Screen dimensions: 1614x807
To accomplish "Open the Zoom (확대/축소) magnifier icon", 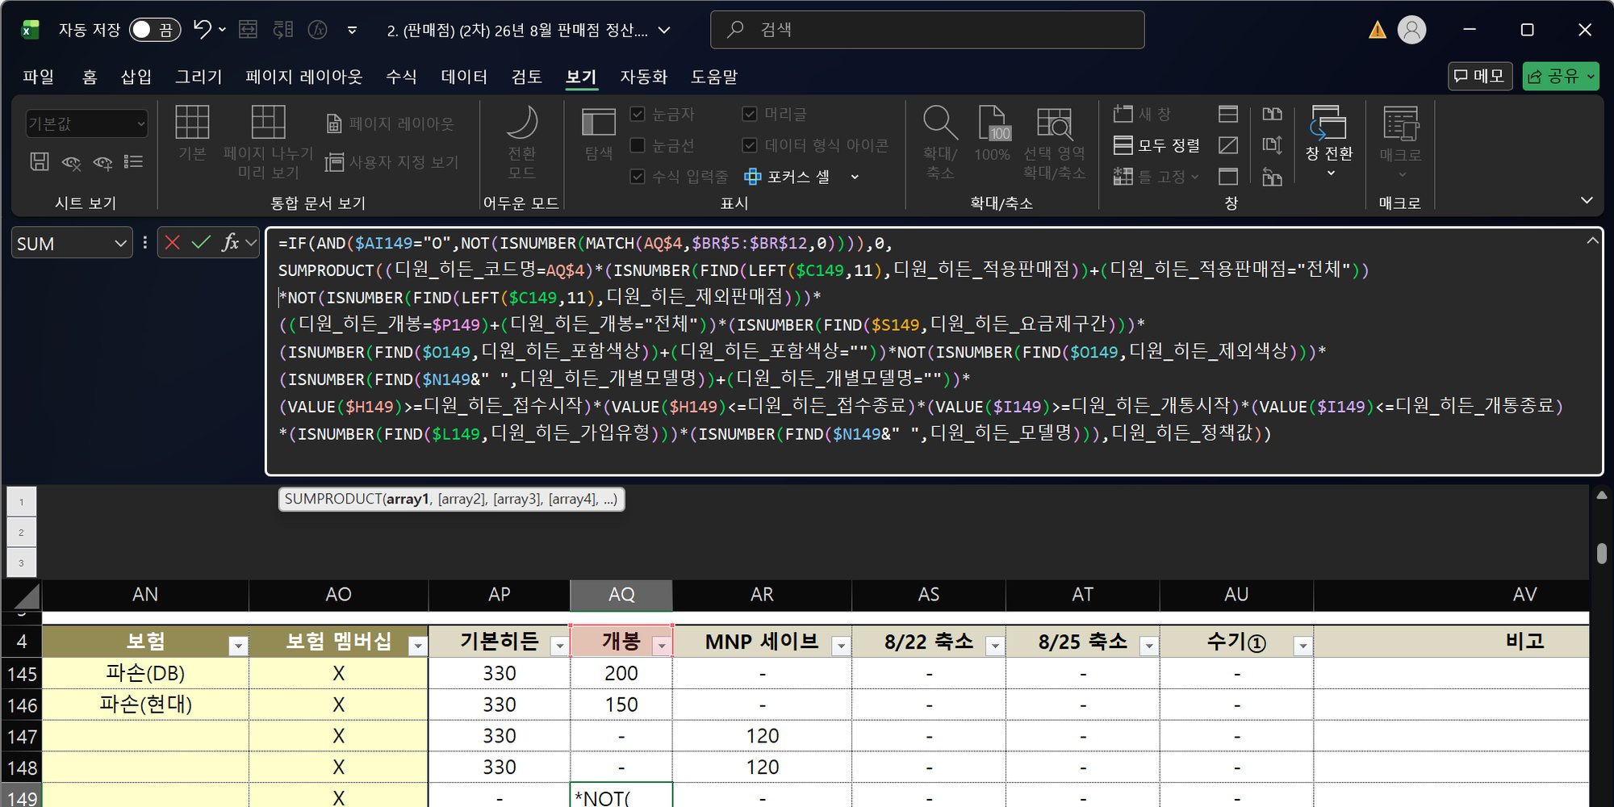I will click(939, 123).
